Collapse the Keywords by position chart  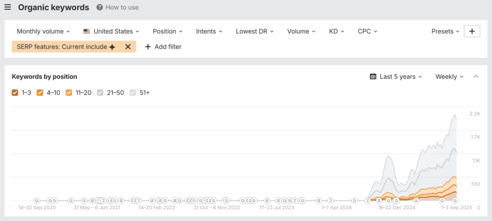pyautogui.click(x=476, y=77)
